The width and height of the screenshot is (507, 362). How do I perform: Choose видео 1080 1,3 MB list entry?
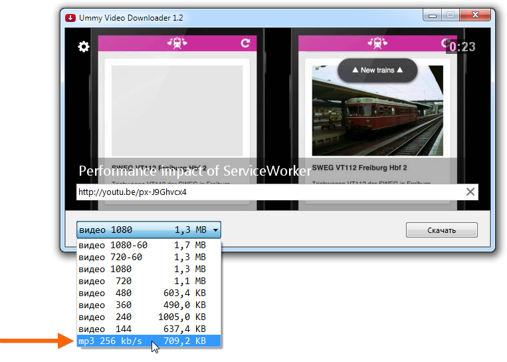(x=149, y=269)
